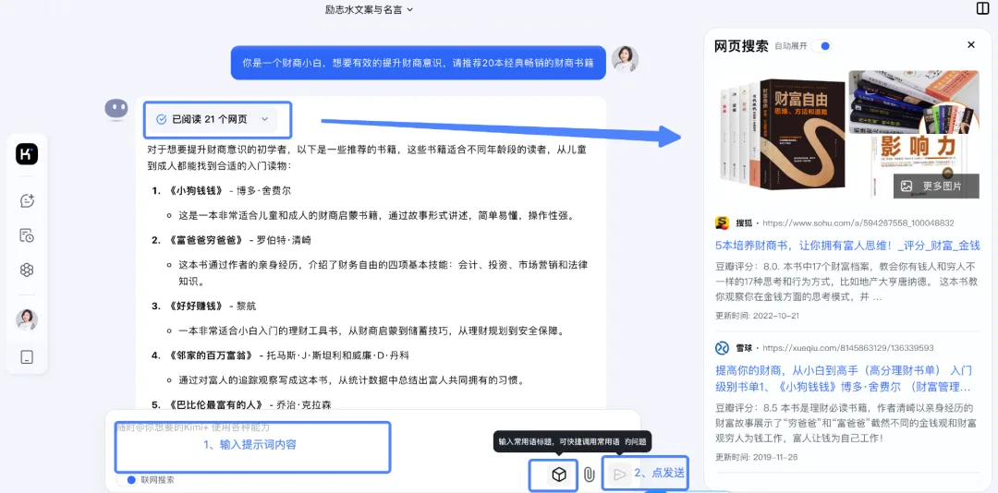998x493 pixels.
Task: Click book title 《小狗钱钱》
Action: click(196, 190)
